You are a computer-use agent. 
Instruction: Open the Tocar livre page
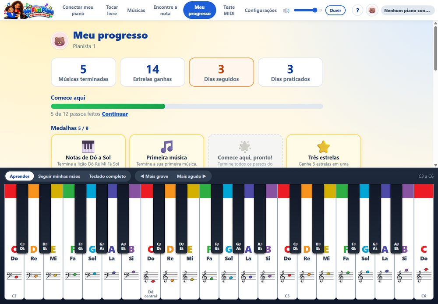pos(112,11)
